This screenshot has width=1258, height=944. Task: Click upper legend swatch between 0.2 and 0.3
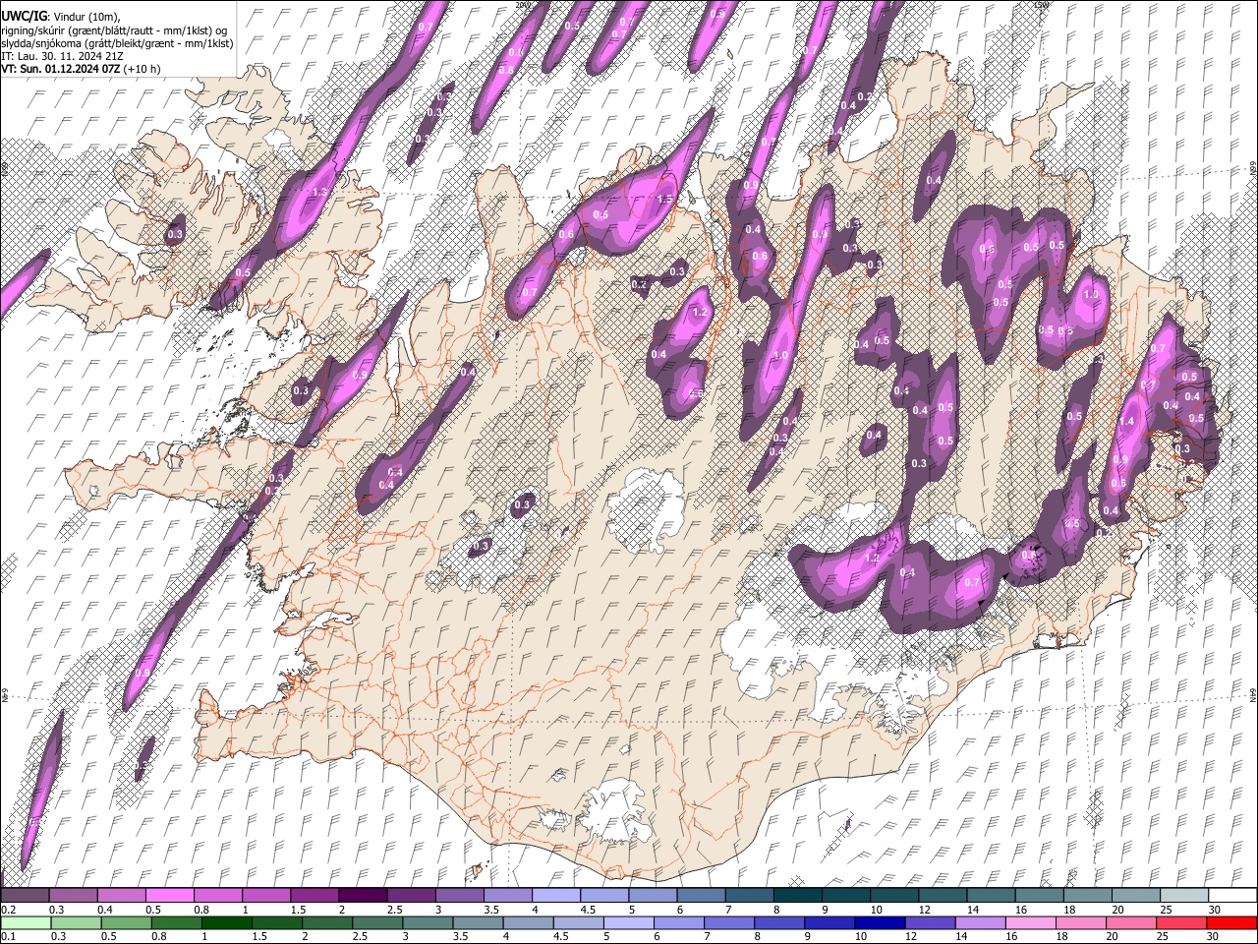point(25,895)
